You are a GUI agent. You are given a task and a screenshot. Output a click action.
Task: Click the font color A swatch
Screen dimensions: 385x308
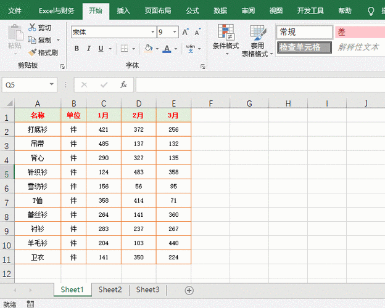(167, 49)
